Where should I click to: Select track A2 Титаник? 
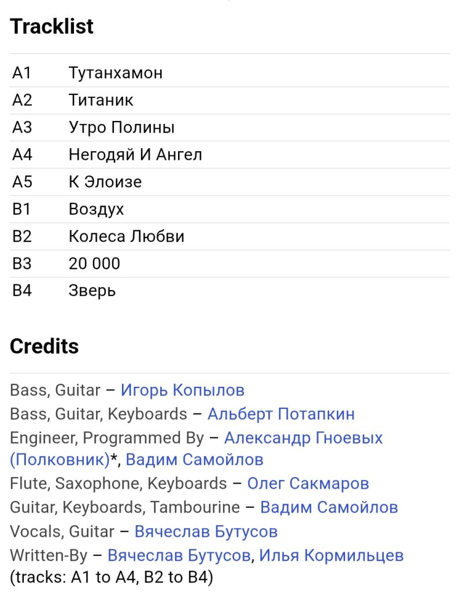pyautogui.click(x=229, y=100)
